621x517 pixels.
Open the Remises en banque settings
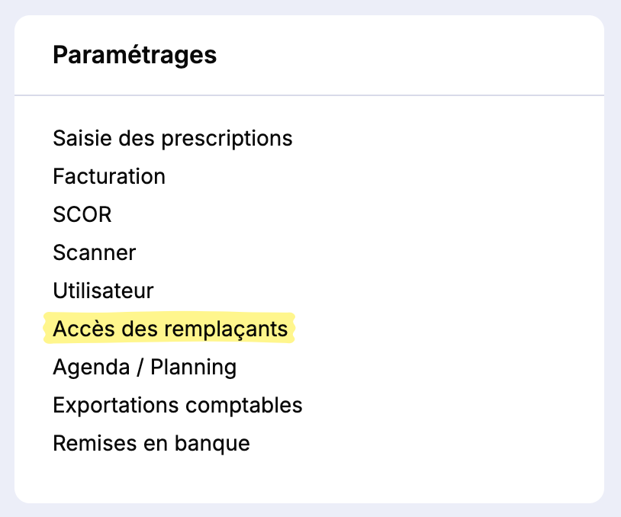pos(151,443)
